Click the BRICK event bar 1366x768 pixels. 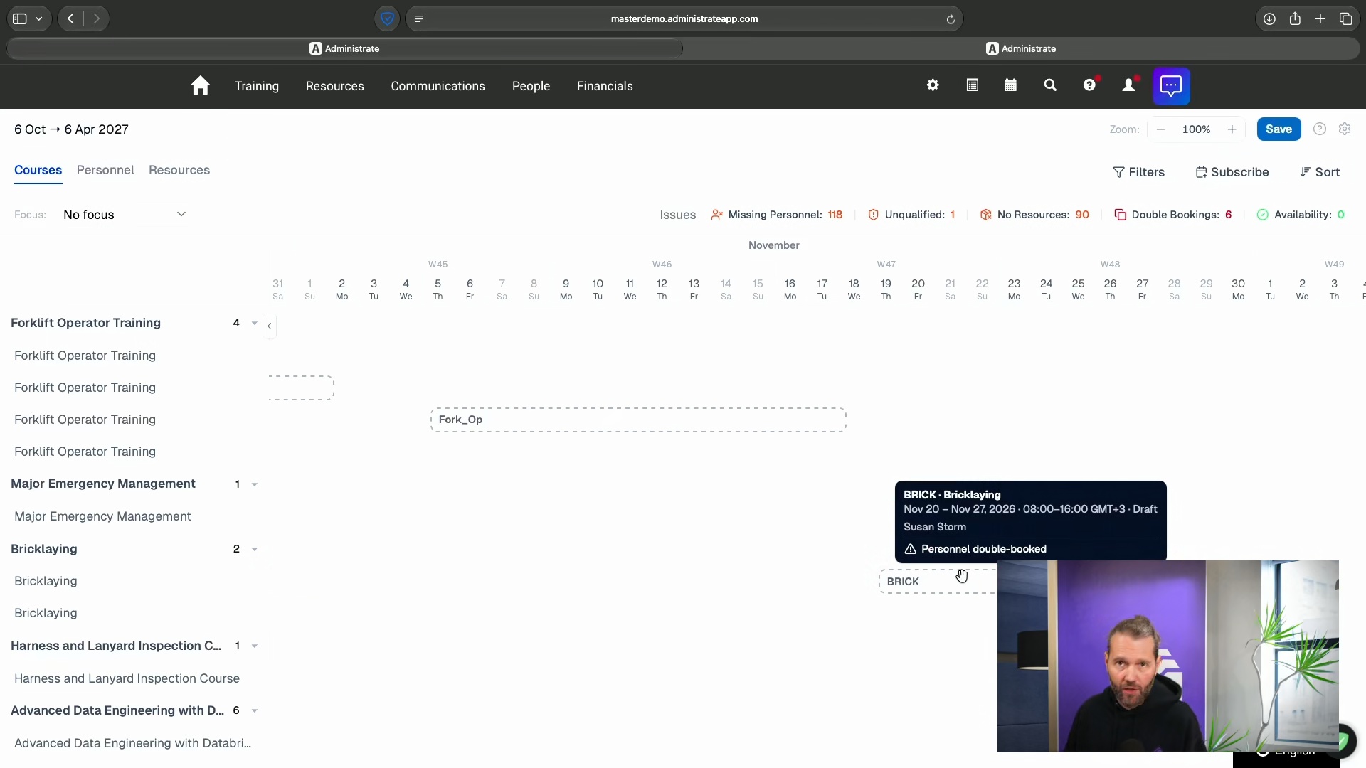coord(938,582)
